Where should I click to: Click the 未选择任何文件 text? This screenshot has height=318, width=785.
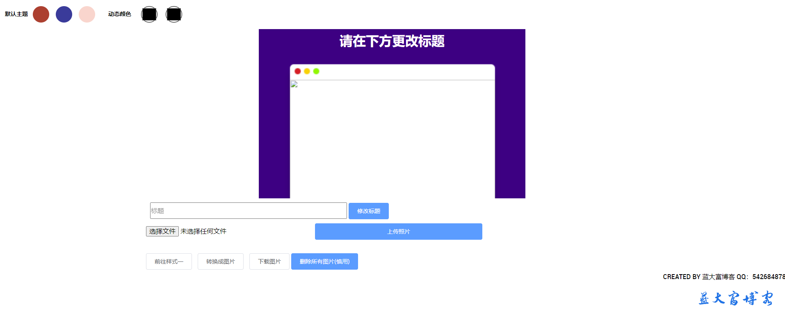pyautogui.click(x=203, y=232)
